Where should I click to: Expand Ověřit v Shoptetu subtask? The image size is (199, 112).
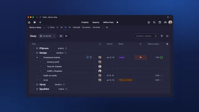(x=41, y=71)
